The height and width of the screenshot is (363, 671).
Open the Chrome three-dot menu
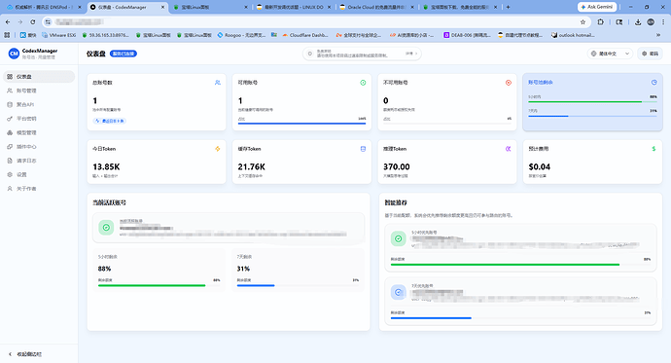click(663, 21)
